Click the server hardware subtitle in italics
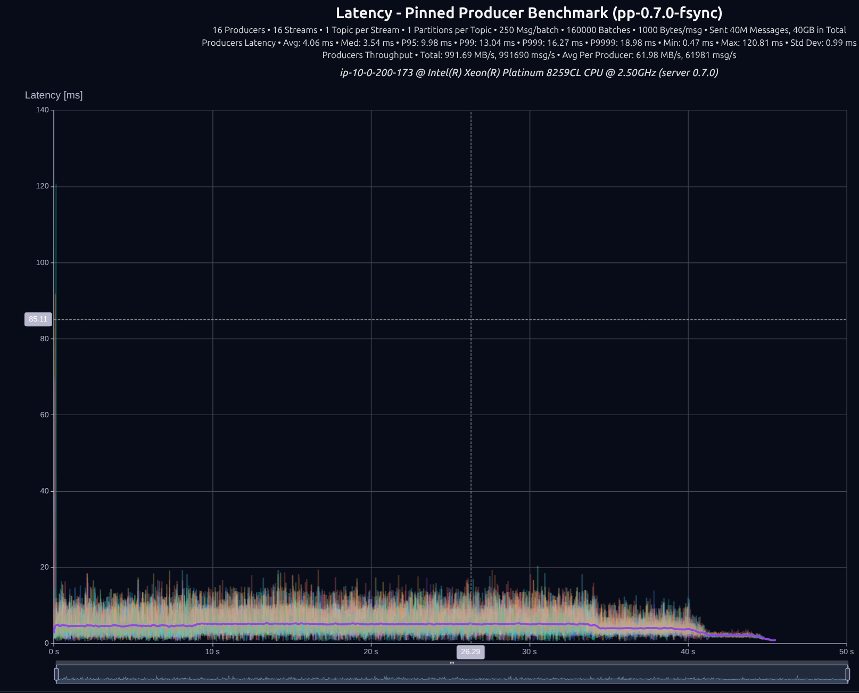This screenshot has height=693, width=859. (x=528, y=73)
